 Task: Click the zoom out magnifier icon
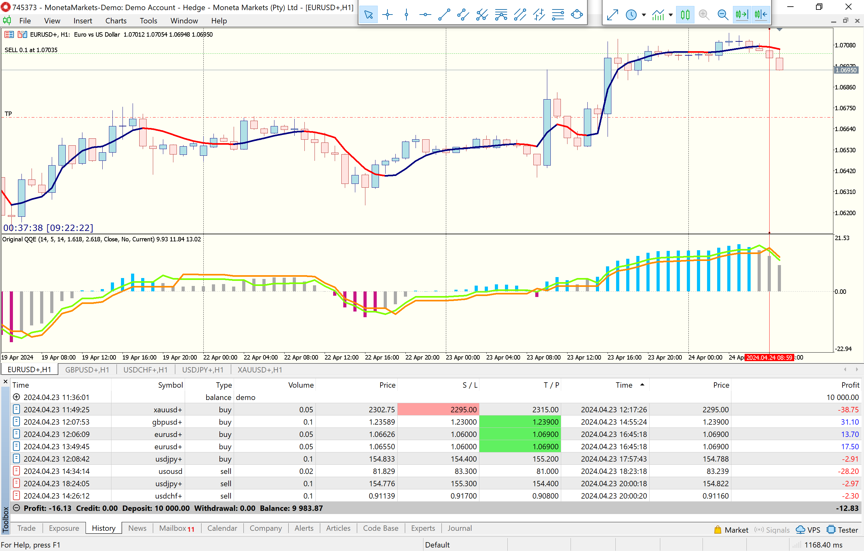723,15
